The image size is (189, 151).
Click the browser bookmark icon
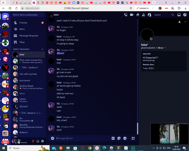(x=131, y=8)
